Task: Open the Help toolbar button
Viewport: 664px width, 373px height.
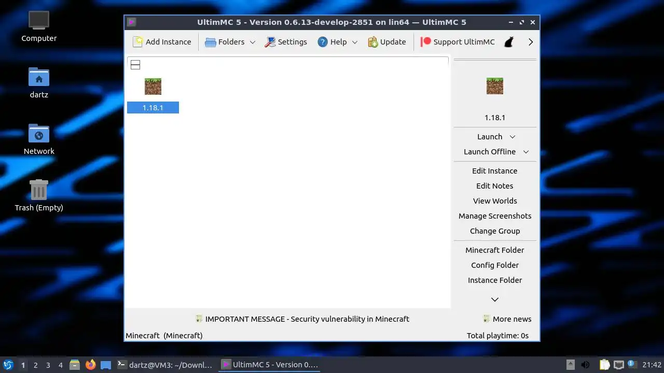Action: point(332,42)
